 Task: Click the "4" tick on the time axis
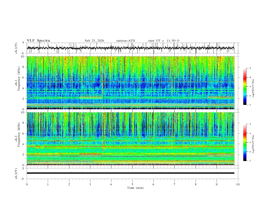click(x=111, y=184)
